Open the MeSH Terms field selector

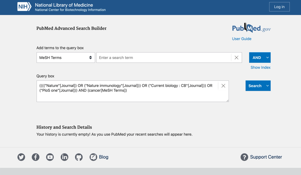(x=66, y=57)
